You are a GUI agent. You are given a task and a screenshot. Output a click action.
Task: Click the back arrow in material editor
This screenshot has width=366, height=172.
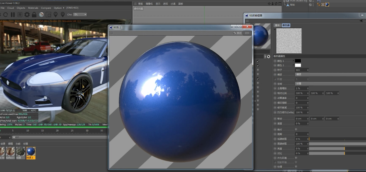click(x=361, y=21)
